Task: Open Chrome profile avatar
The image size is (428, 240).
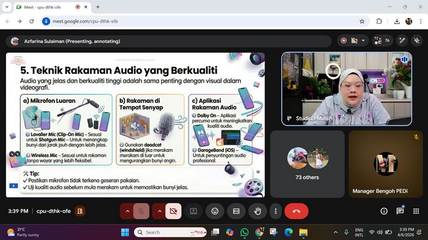Action: click(x=409, y=21)
